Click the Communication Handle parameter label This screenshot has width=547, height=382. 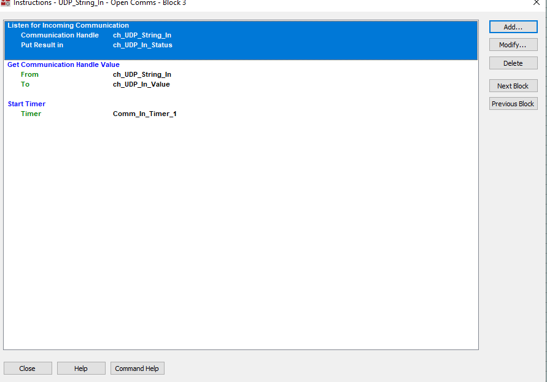point(60,35)
